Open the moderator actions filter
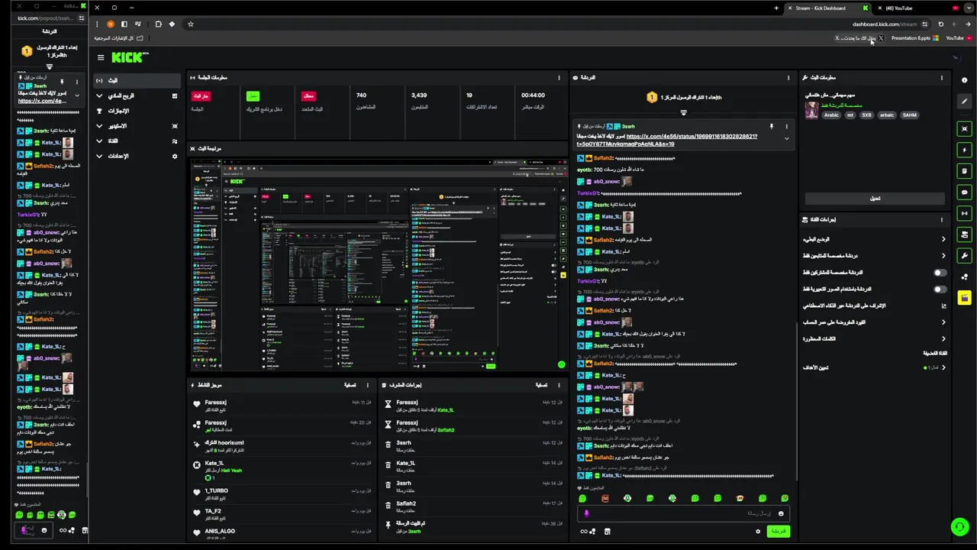The height and width of the screenshot is (550, 977). (x=541, y=385)
